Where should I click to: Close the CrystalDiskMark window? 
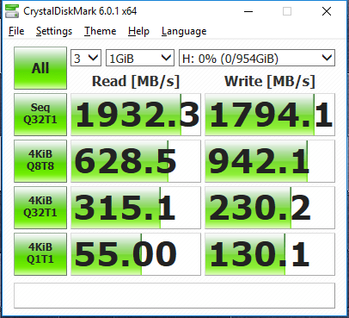(327, 11)
